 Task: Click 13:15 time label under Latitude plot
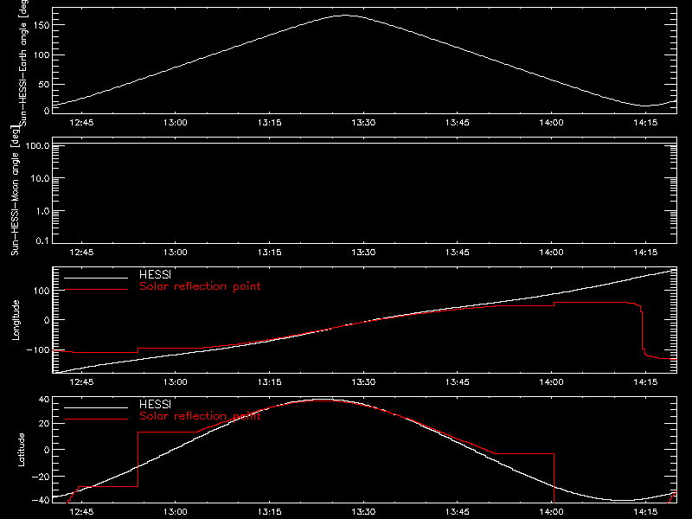click(269, 511)
